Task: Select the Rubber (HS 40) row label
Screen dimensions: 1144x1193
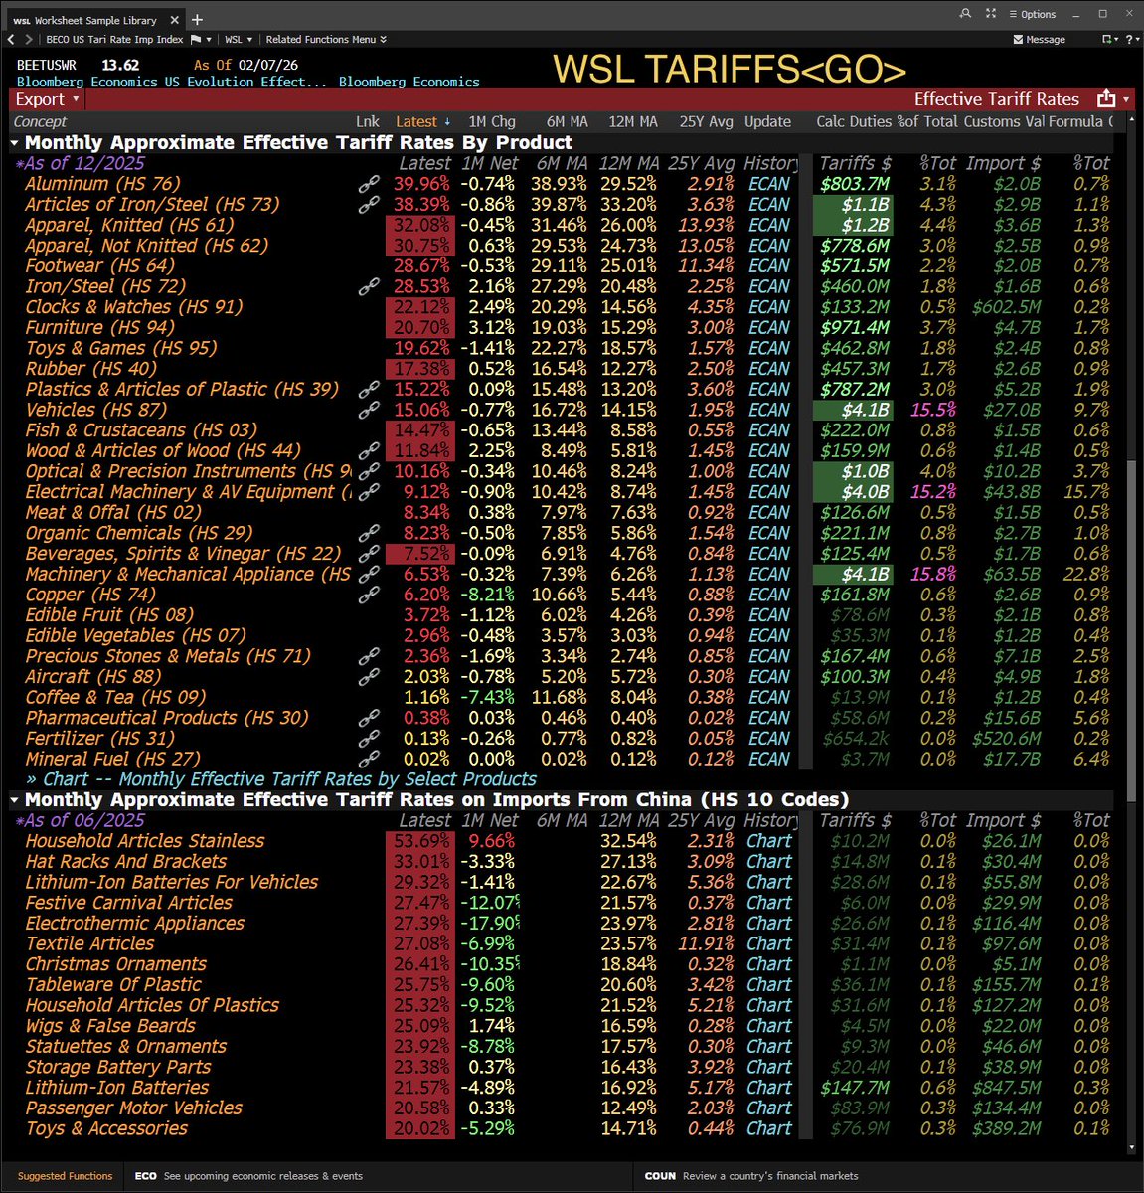Action: (x=91, y=369)
